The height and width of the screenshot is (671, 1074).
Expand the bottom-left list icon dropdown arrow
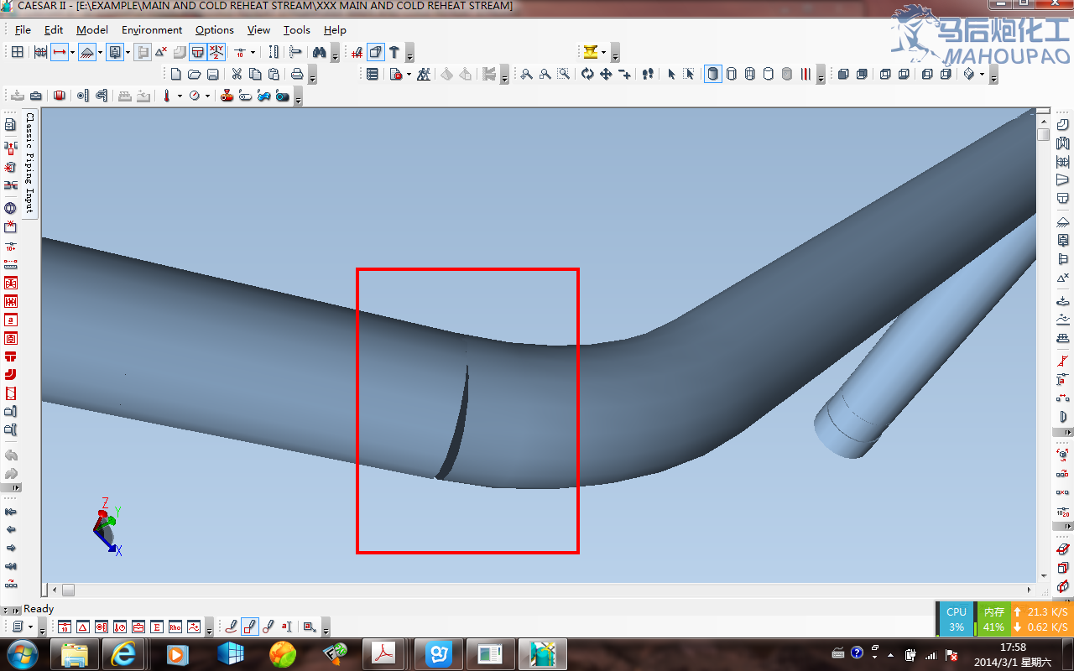31,627
